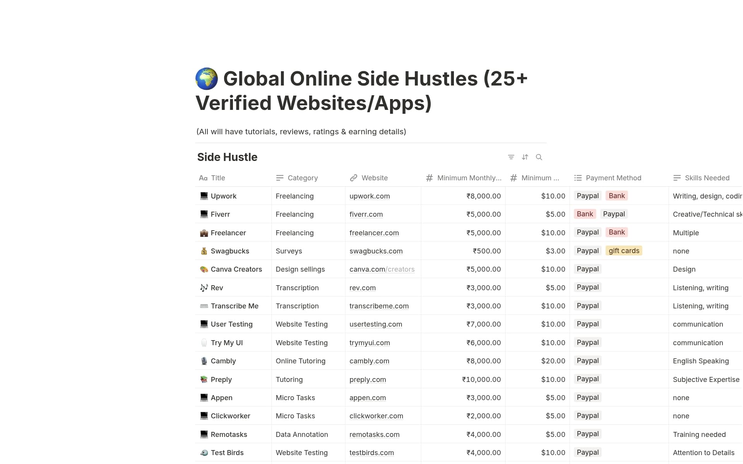Click the Try My UI mouse icon
Screen dimensions: 743x464
tap(204, 342)
